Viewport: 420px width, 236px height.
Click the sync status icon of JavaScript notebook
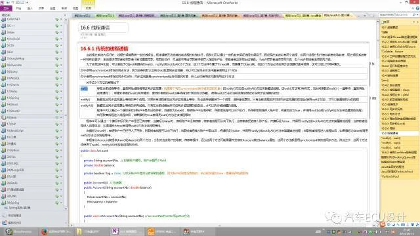pyautogui.click(x=57, y=130)
